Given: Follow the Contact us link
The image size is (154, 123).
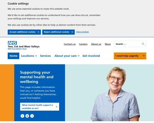Looking at the screenshot, I should [70, 44].
